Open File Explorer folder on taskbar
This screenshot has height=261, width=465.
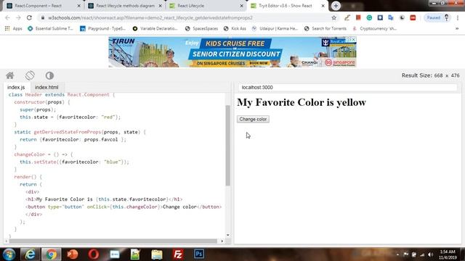click(157, 254)
